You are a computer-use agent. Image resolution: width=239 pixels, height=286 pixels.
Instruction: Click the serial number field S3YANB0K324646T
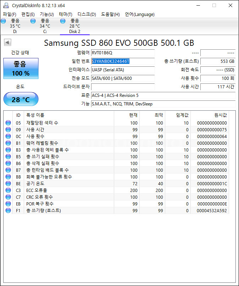(x=123, y=61)
